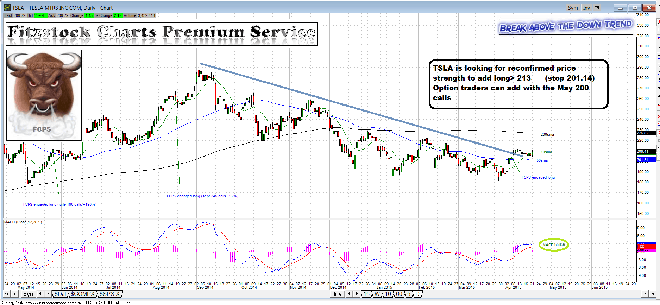This screenshot has width=660, height=305.
Task: Go to next symbol tab arrow
Action: pyautogui.click(x=48, y=294)
